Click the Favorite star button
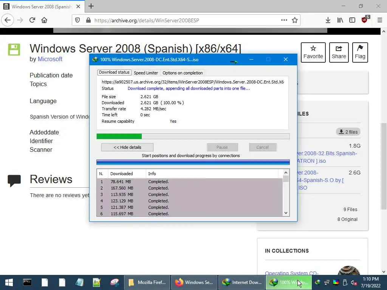This screenshot has width=387, height=290. click(x=313, y=52)
